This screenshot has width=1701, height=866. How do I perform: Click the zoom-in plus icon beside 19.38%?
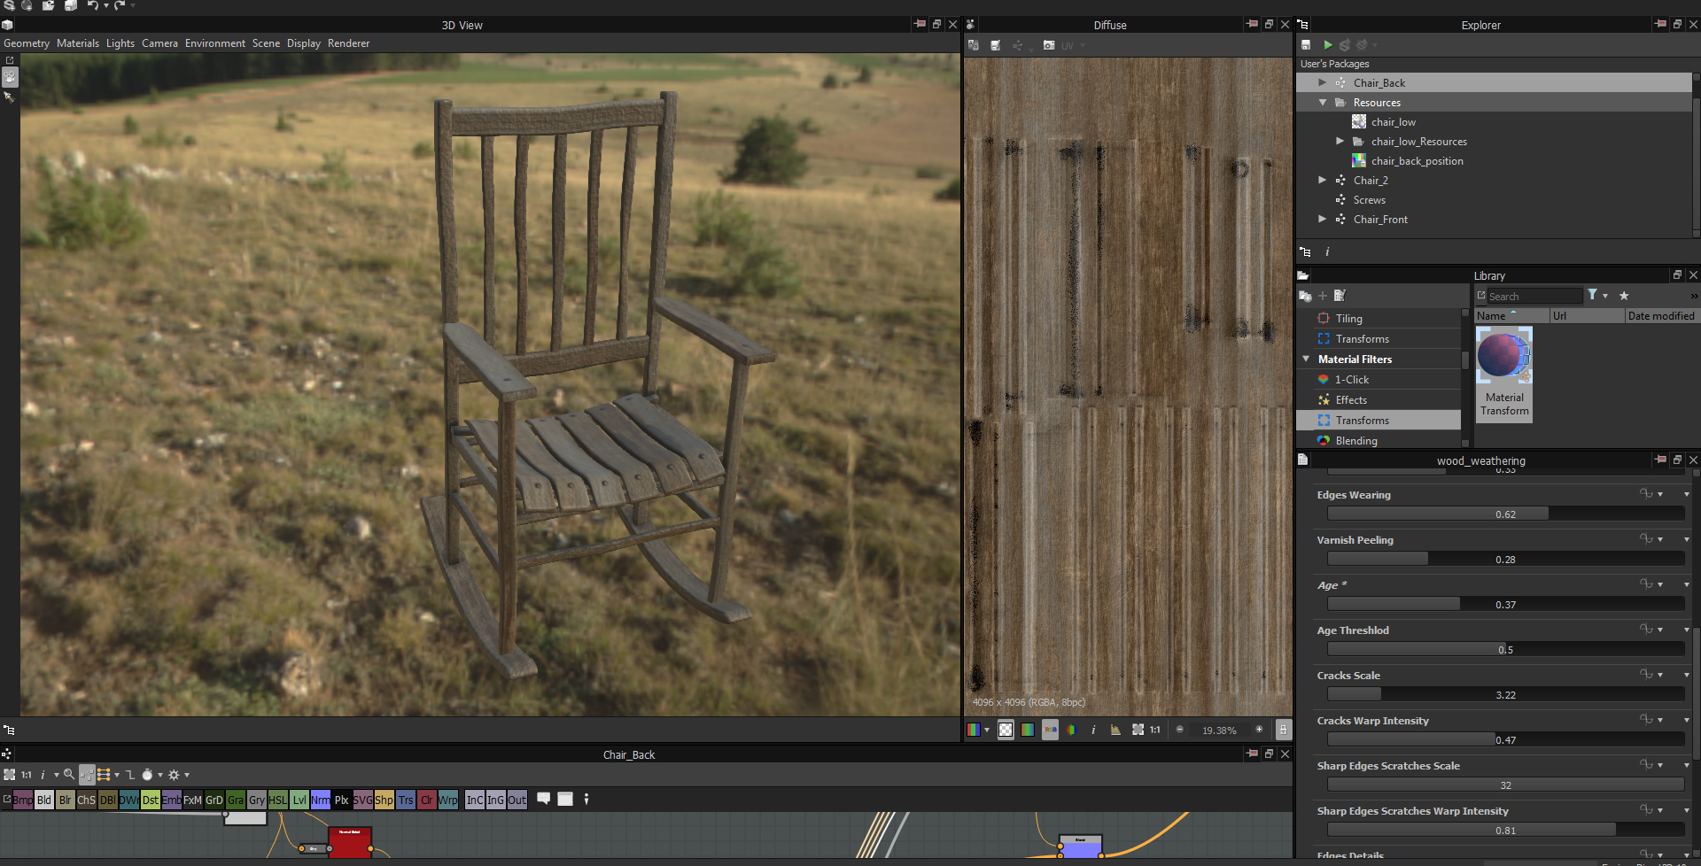(x=1259, y=730)
